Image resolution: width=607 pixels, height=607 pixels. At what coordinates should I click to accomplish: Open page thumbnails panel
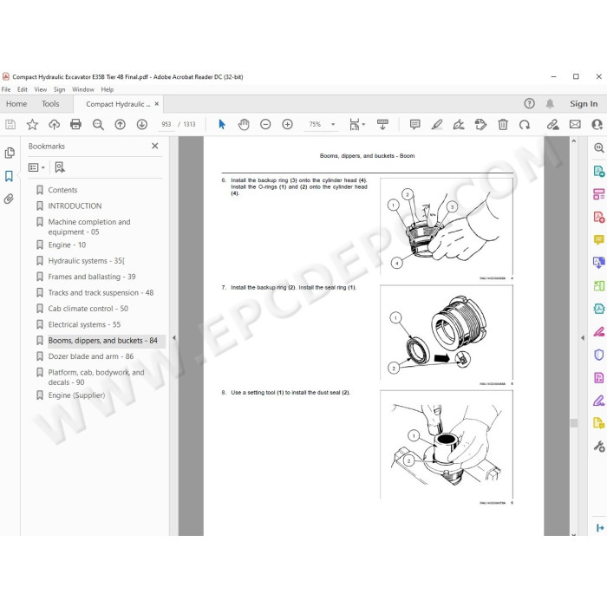(x=10, y=153)
